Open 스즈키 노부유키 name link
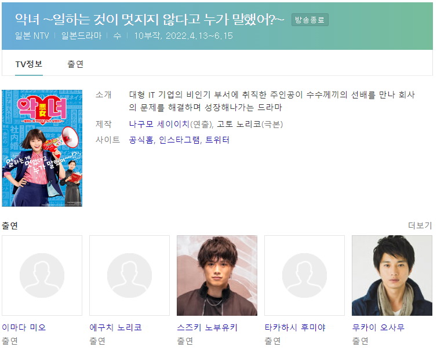The width and height of the screenshot is (437, 354). coord(207,327)
